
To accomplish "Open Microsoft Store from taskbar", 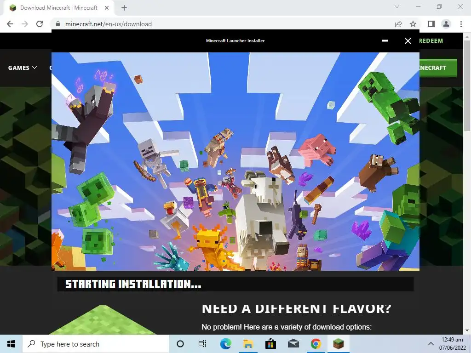I will (270, 344).
